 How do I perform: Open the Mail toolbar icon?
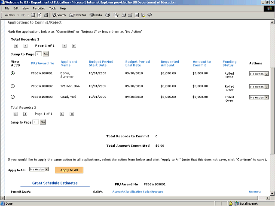pos(116,15)
